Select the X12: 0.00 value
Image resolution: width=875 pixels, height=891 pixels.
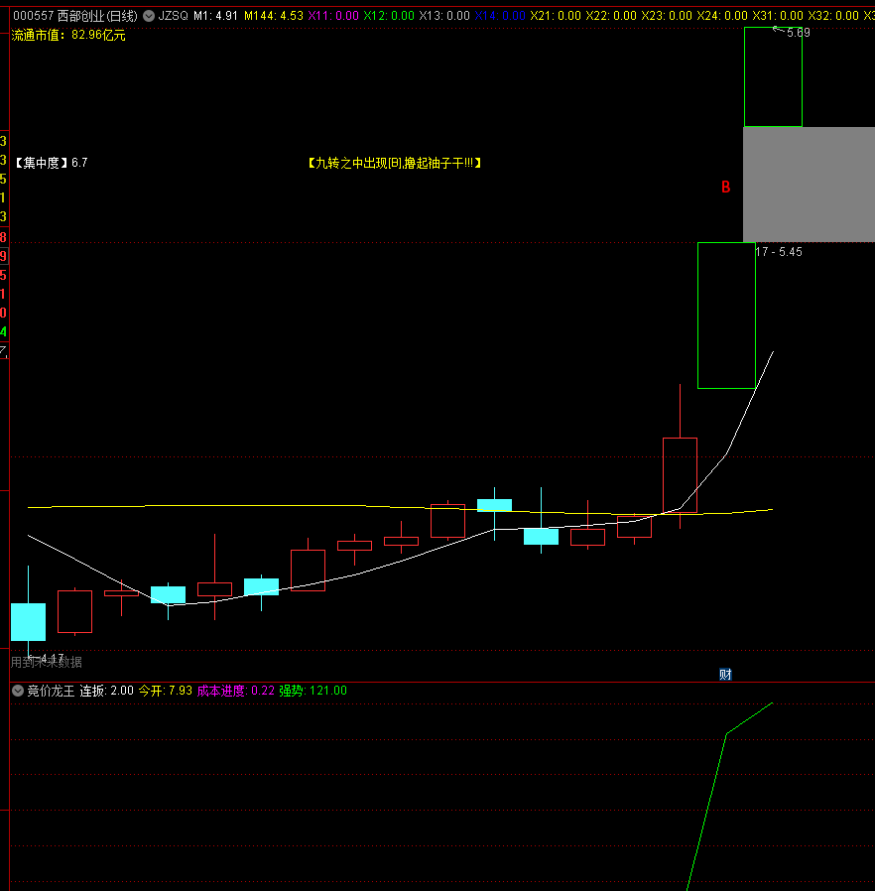[389, 16]
